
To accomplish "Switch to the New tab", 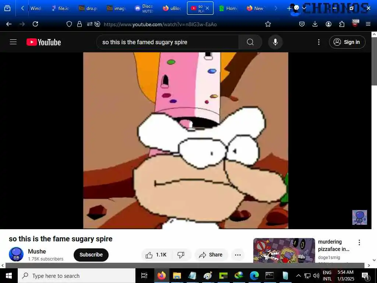I will (x=256, y=8).
